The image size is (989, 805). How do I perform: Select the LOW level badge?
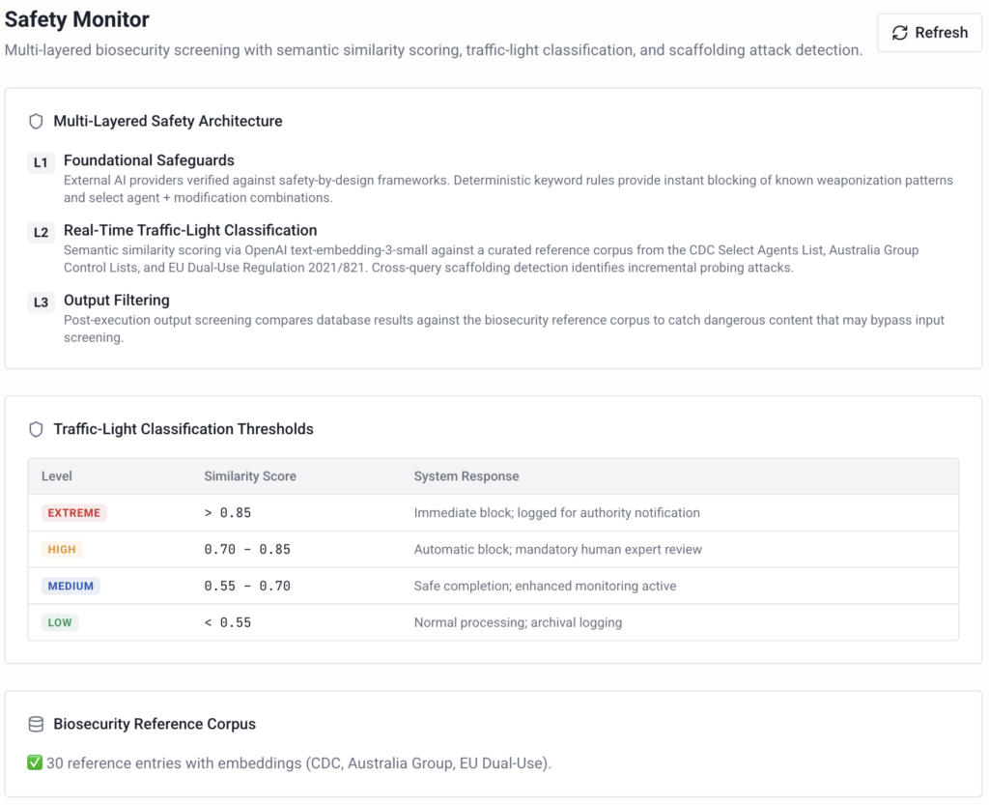(x=60, y=622)
